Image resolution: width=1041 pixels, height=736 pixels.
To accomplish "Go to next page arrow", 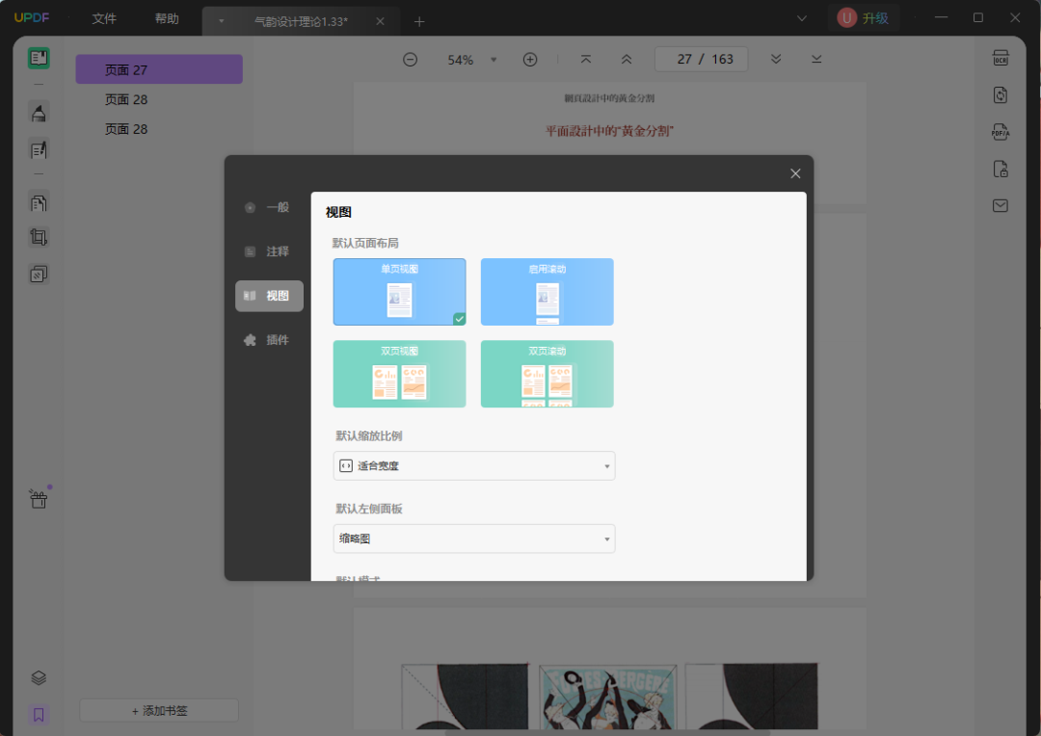I will pos(775,59).
